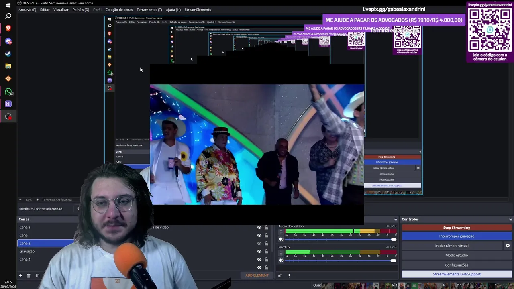Open audio mixer advanced properties gear
This screenshot has height=289, width=514.
pos(280,275)
